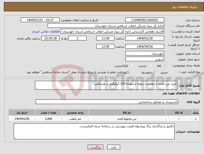Image resolution: width=204 pixels, height=154 pixels.
Task: Click the چاپ (print) button
Action: click(x=113, y=147)
